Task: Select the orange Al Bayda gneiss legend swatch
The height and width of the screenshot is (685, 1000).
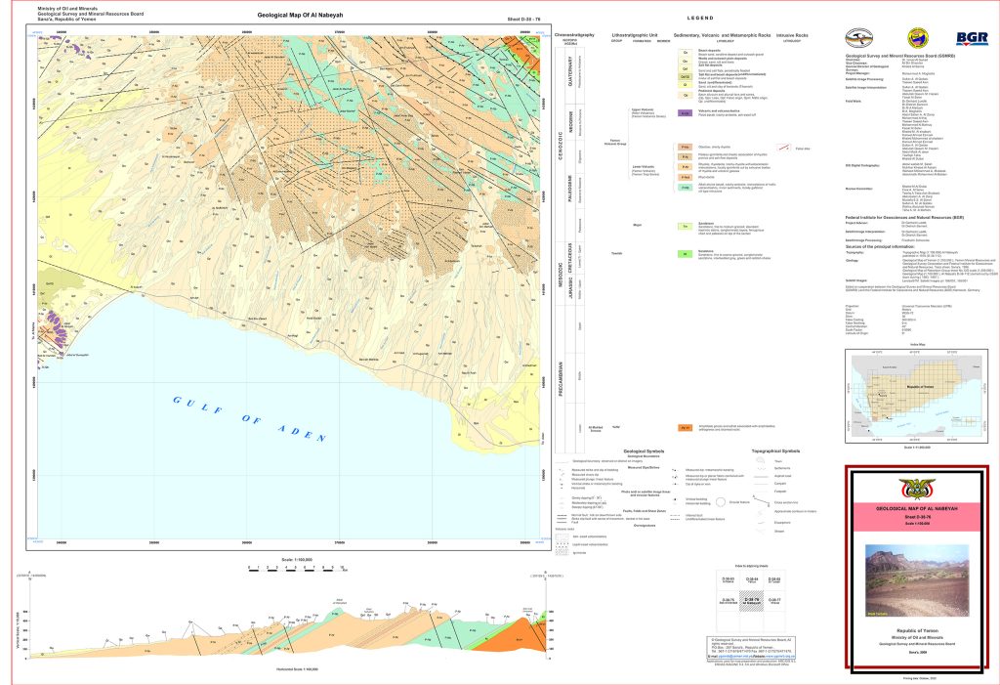Action: point(686,427)
